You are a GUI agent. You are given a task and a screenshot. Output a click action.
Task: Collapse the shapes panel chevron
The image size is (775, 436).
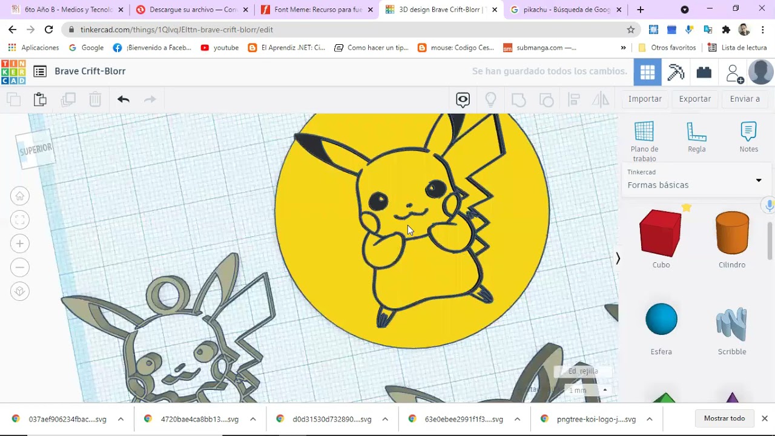618,259
